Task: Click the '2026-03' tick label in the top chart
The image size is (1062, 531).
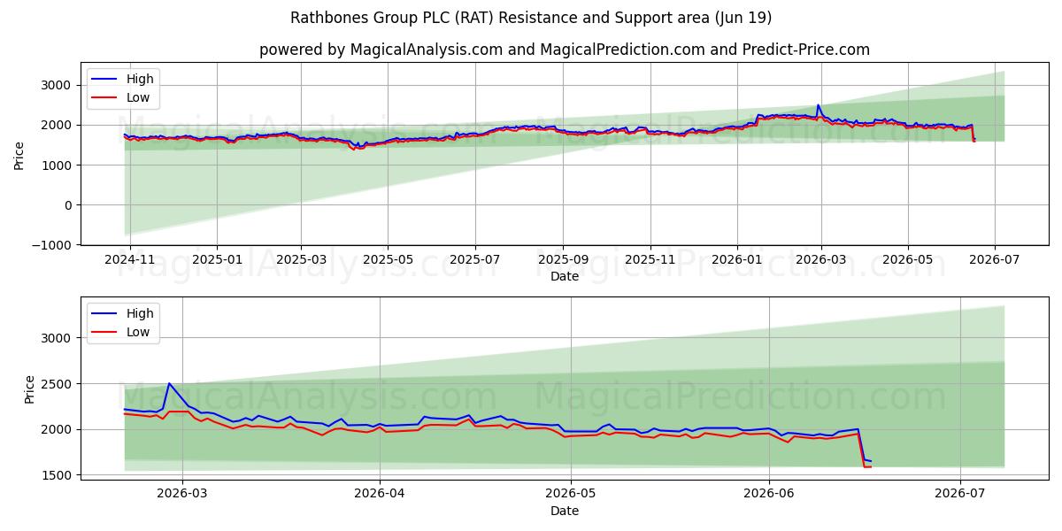Action: tap(820, 260)
